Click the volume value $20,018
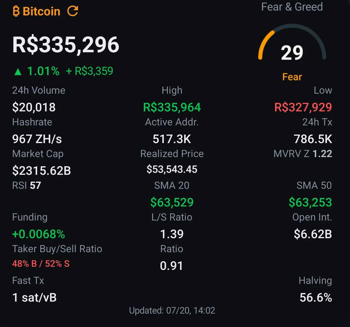Viewport: 350px width, 327px height. [34, 107]
